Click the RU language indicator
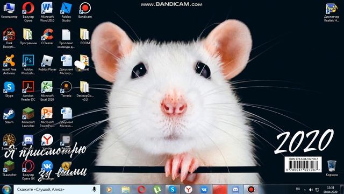The height and width of the screenshot is (194, 344). pos(298,189)
